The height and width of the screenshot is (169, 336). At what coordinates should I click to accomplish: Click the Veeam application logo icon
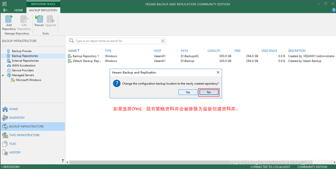tap(4, 4)
